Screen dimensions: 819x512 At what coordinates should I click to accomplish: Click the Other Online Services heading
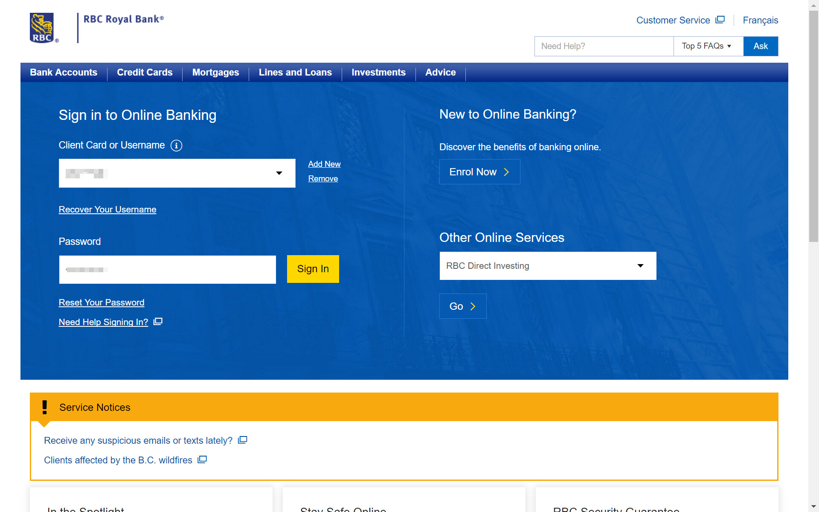[x=502, y=238]
